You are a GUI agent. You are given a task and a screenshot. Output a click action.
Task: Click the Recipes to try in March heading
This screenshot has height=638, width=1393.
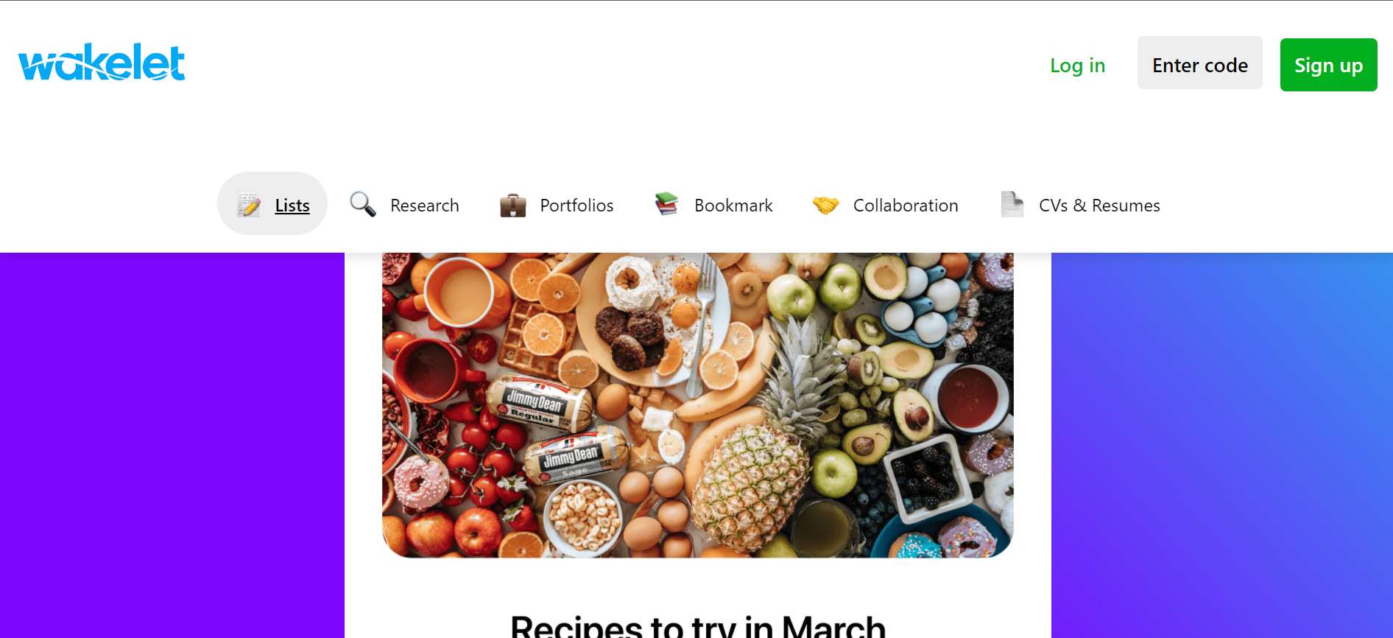[698, 626]
